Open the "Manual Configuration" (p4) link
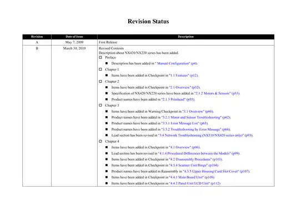The image size is (297, 210). [176, 63]
